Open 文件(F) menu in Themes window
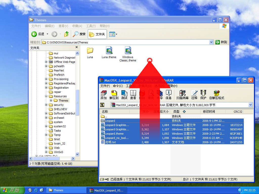This screenshot has height=194, width=259. (x=36, y=26)
